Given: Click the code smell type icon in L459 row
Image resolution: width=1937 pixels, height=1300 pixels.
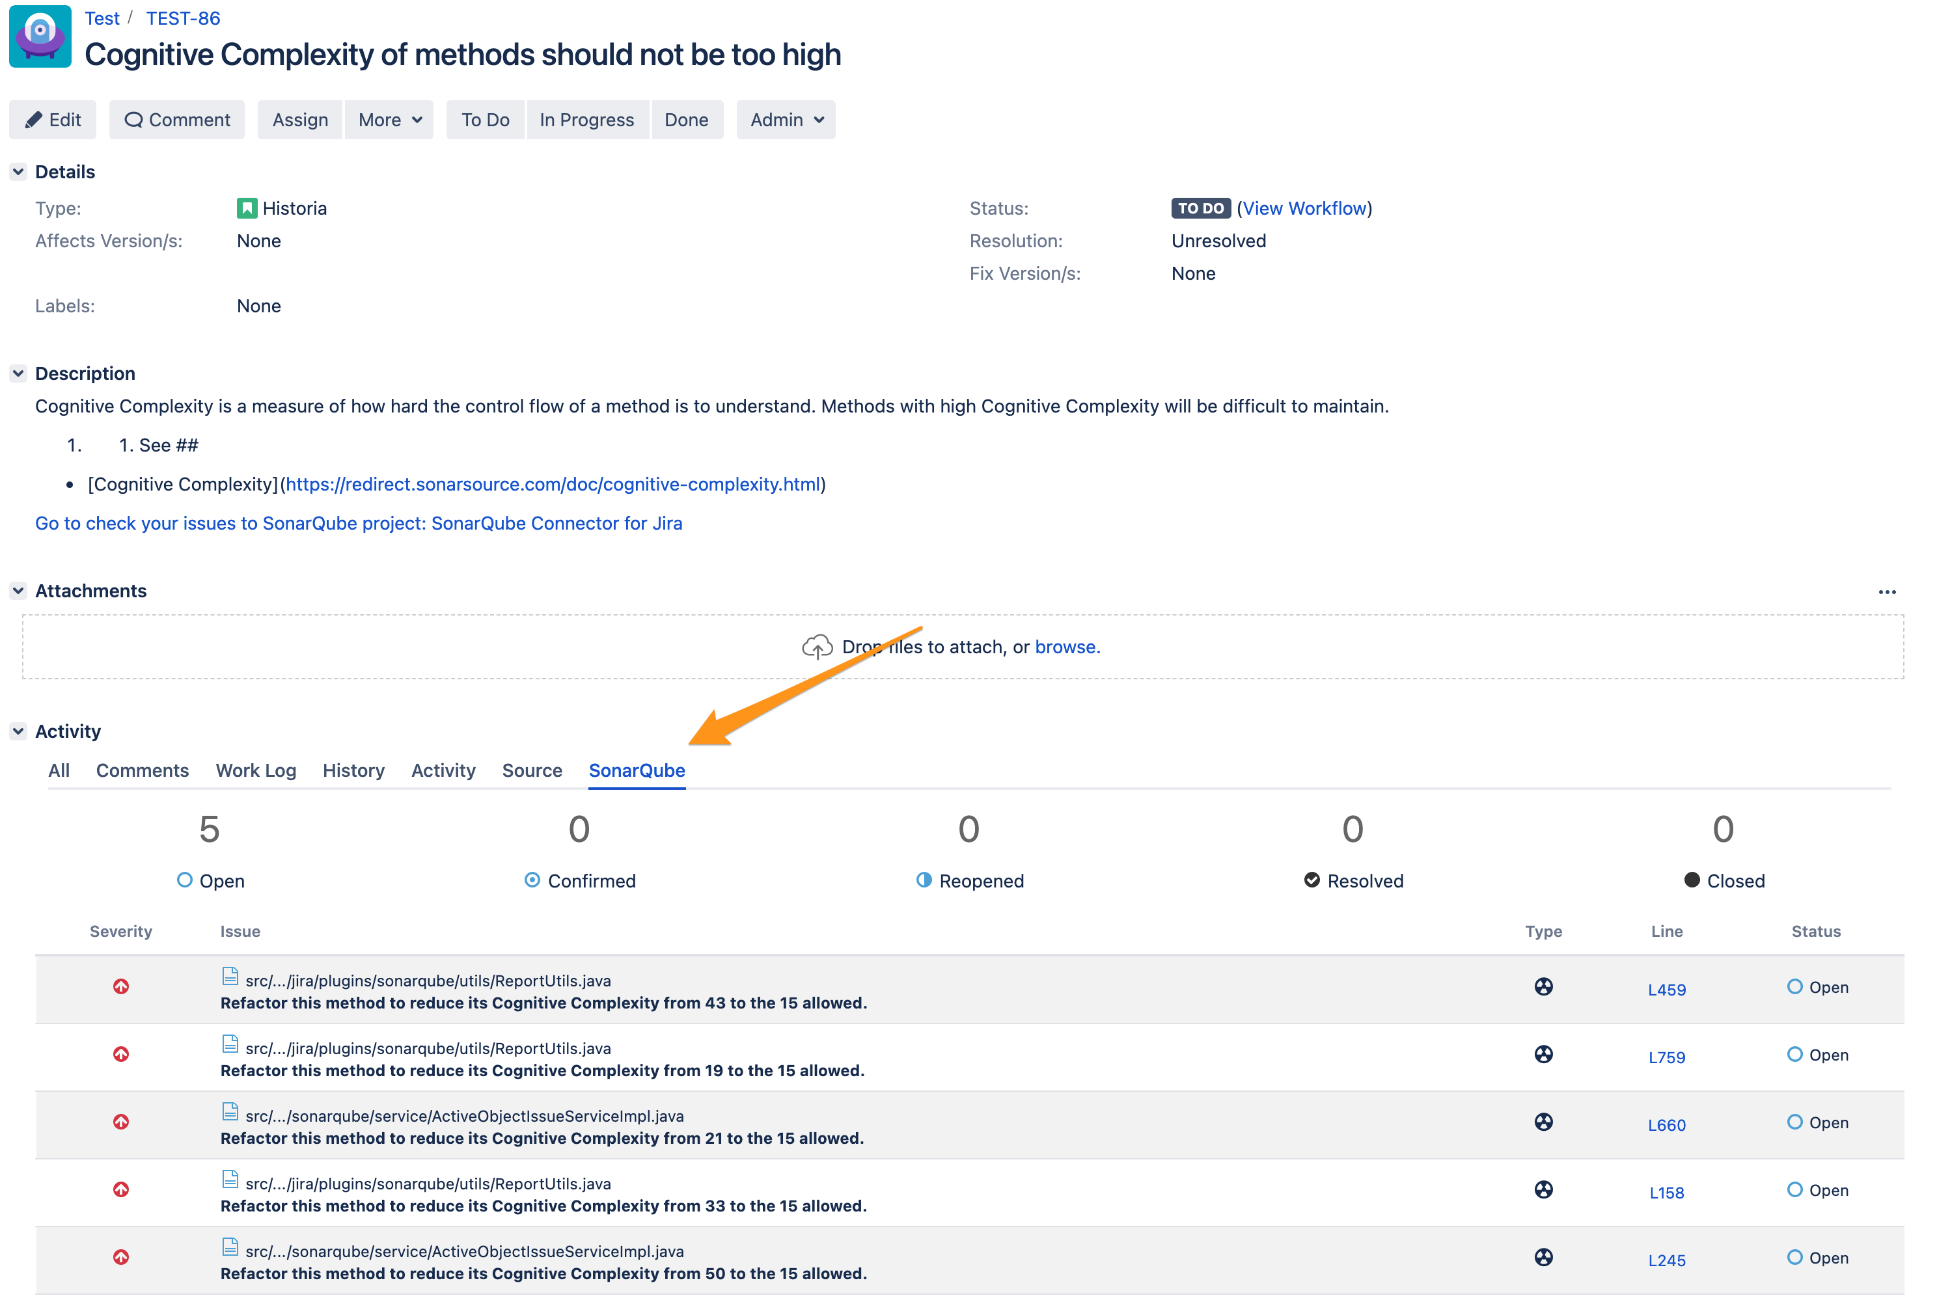Looking at the screenshot, I should click(x=1543, y=986).
